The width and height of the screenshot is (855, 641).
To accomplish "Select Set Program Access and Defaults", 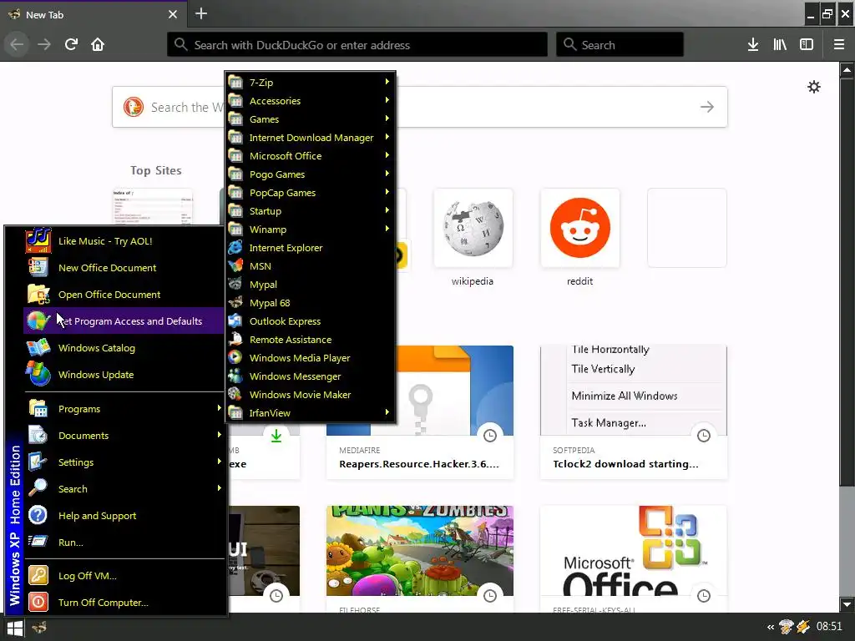I will point(124,321).
